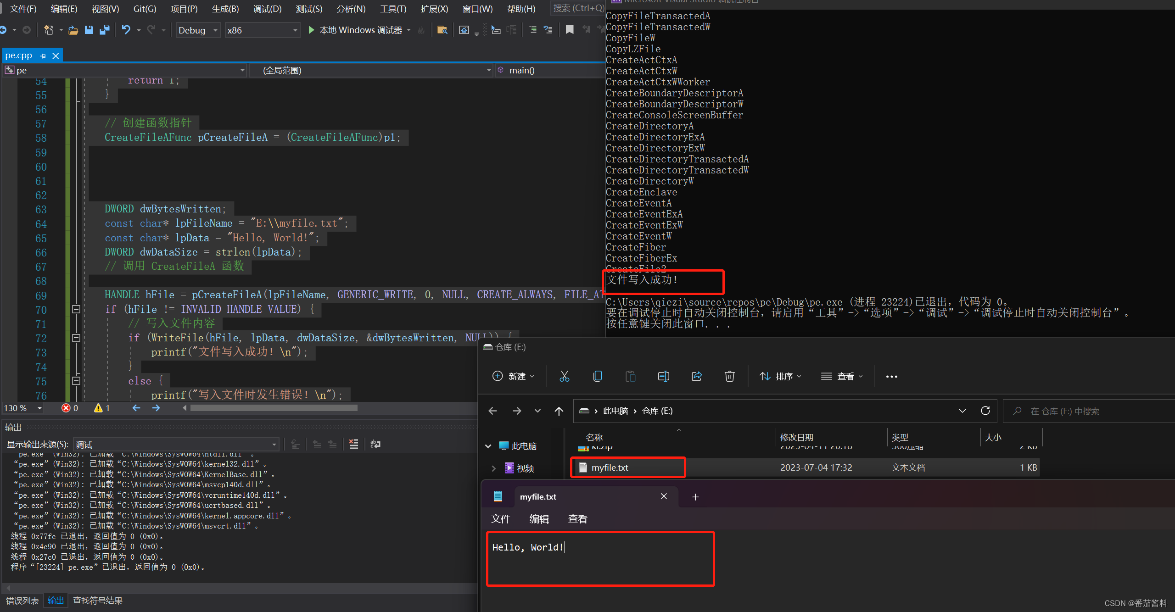Viewport: 1175px width, 612px height.
Task: Go back in File Explorer navigation
Action: coord(493,411)
